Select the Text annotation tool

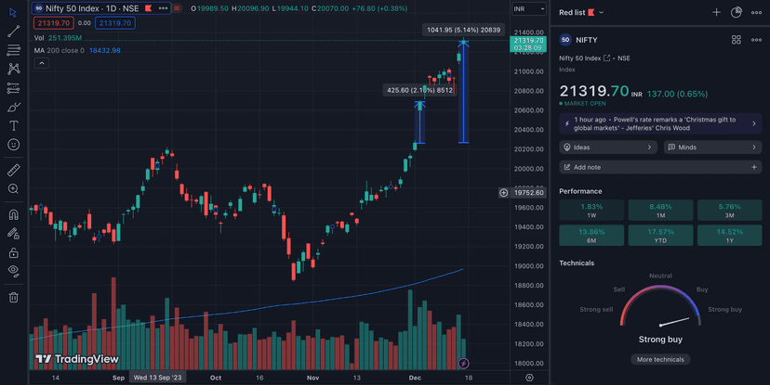(13, 125)
